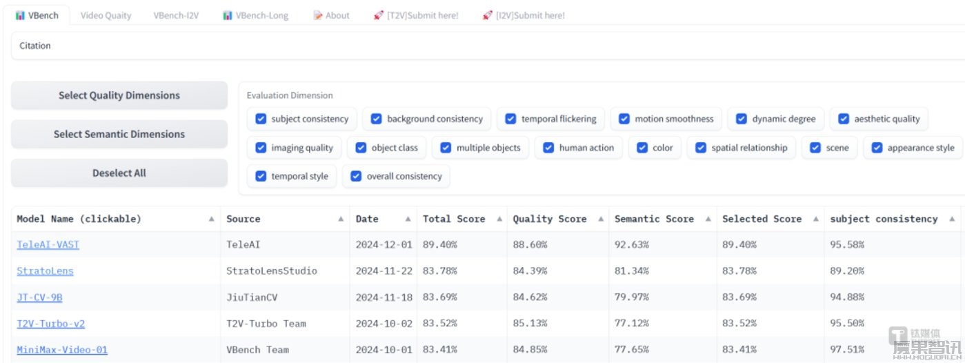Screen dimensions: 965x363
Task: Go to the About tab
Action: coord(331,15)
